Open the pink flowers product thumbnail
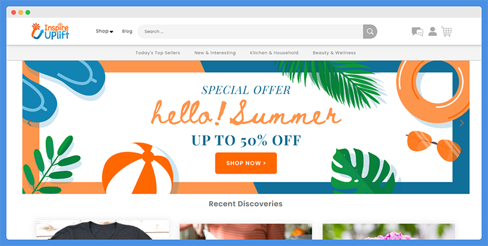Viewport: 488px width, 246px height. tap(389, 232)
